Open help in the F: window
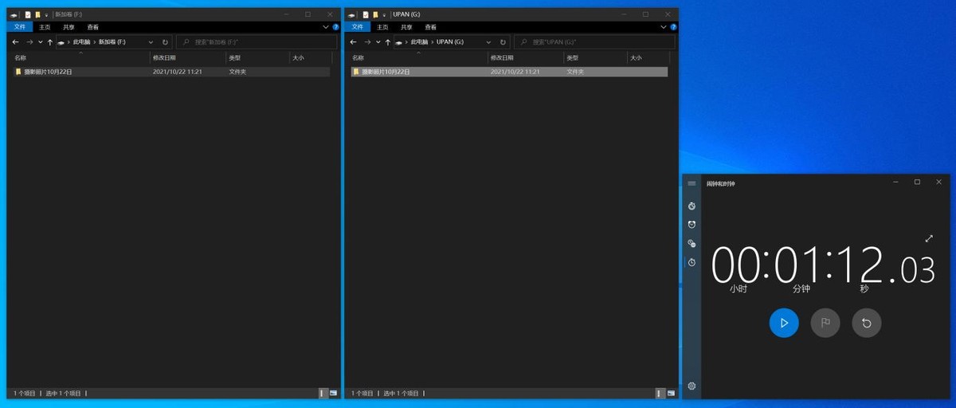 click(336, 27)
